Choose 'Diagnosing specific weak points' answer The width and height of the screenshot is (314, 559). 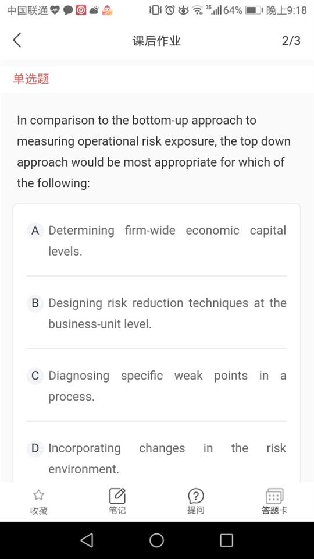point(167,386)
